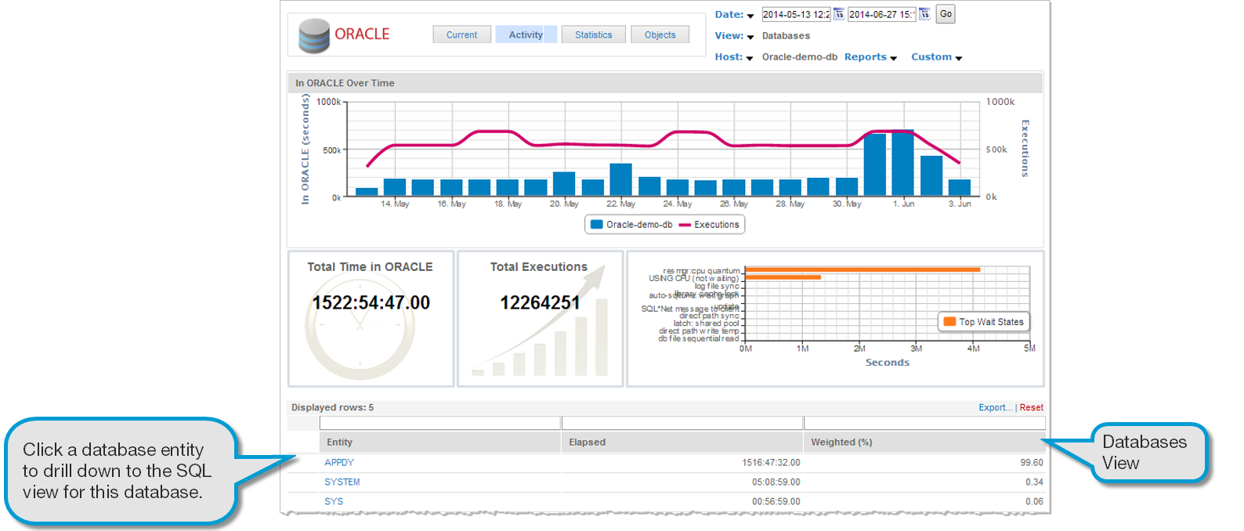Sort by the Entity column header

[440, 442]
